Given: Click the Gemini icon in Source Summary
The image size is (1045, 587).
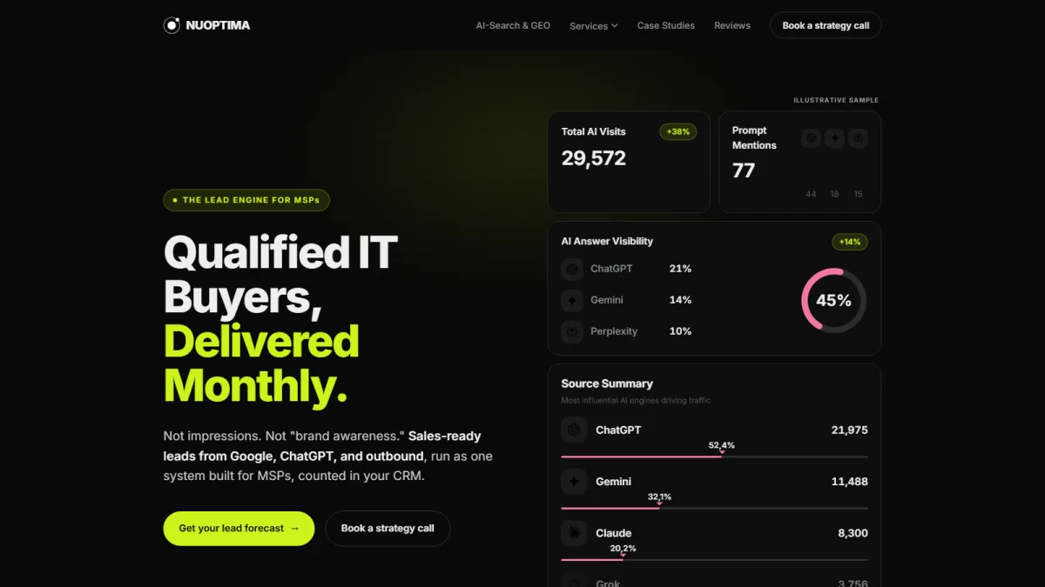Looking at the screenshot, I should 573,481.
